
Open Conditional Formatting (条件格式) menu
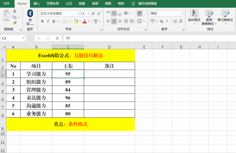(194, 17)
